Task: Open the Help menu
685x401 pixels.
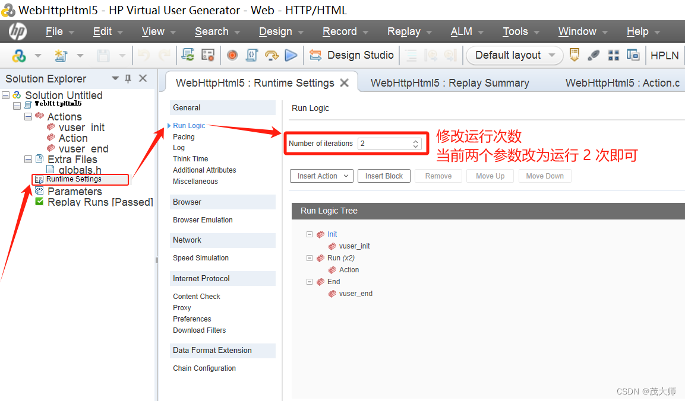Action: point(643,31)
